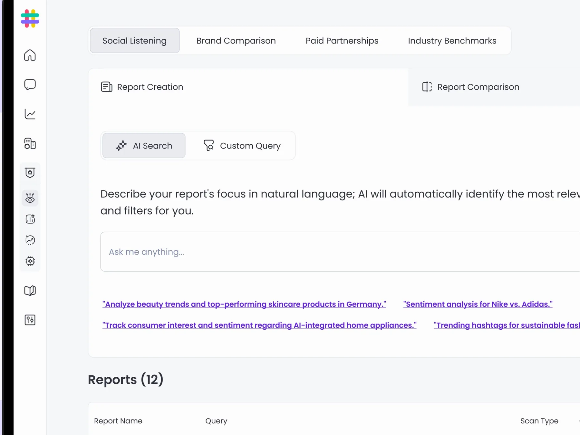Viewport: 580px width, 435px height.
Task: Switch to the Social Listening tab
Action: 135,41
